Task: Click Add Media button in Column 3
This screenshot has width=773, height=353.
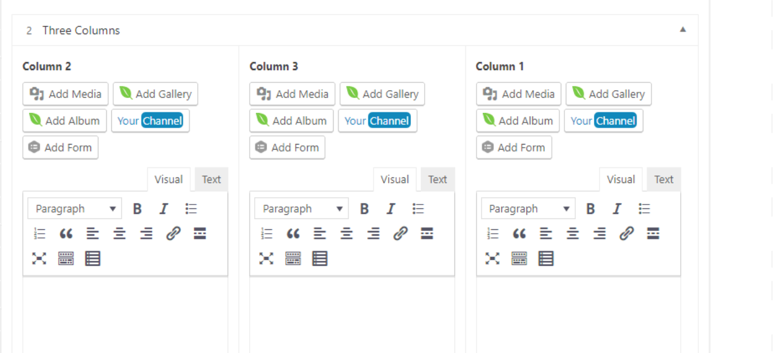Action: tap(293, 94)
